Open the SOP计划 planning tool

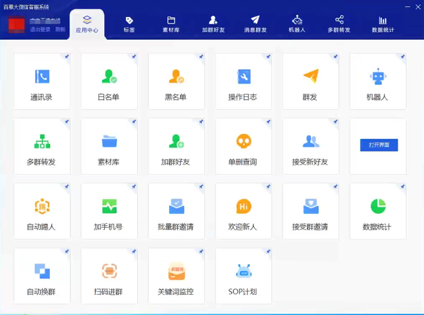[x=243, y=276]
